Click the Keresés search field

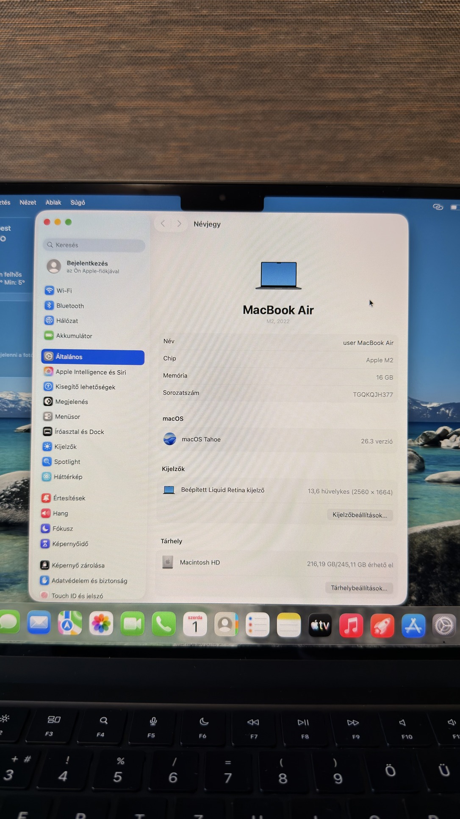click(94, 245)
